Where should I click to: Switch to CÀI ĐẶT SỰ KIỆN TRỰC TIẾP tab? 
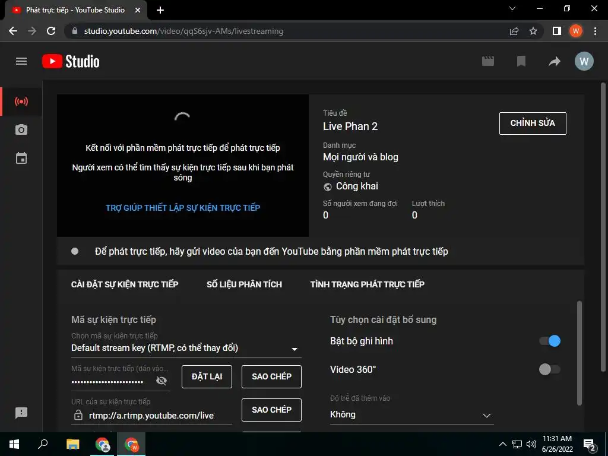point(125,284)
